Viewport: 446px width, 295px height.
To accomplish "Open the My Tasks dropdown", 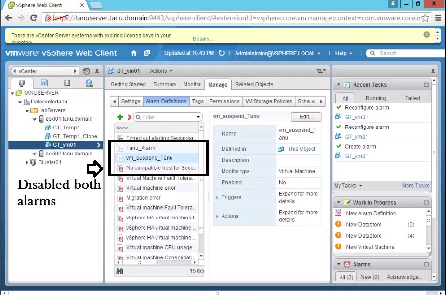I will pyautogui.click(x=348, y=186).
